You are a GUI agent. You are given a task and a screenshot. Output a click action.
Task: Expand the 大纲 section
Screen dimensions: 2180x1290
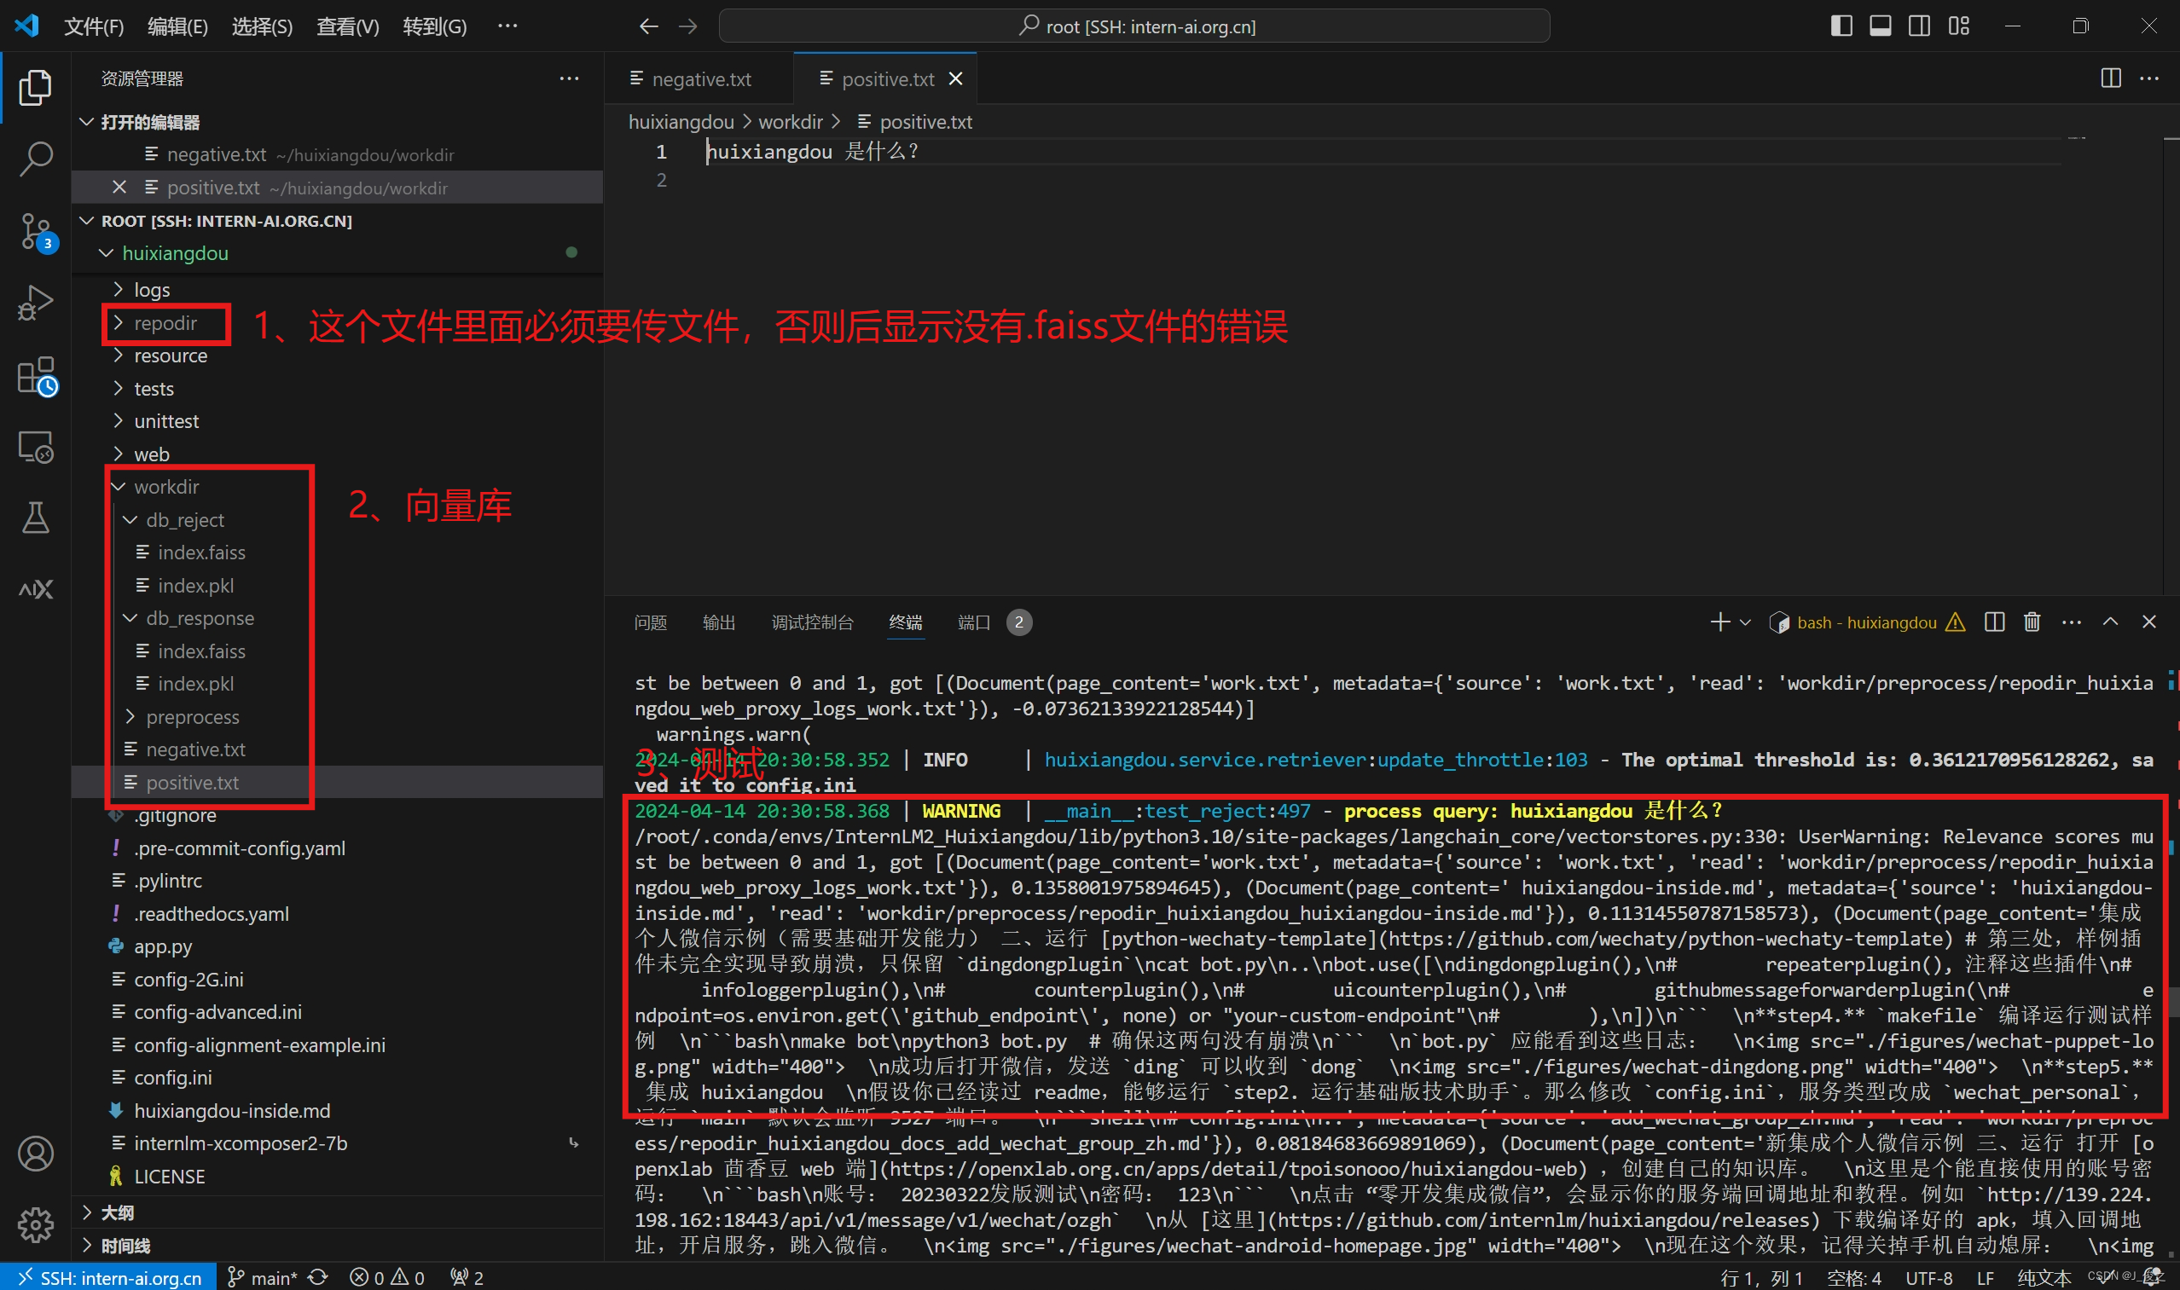[338, 1212]
